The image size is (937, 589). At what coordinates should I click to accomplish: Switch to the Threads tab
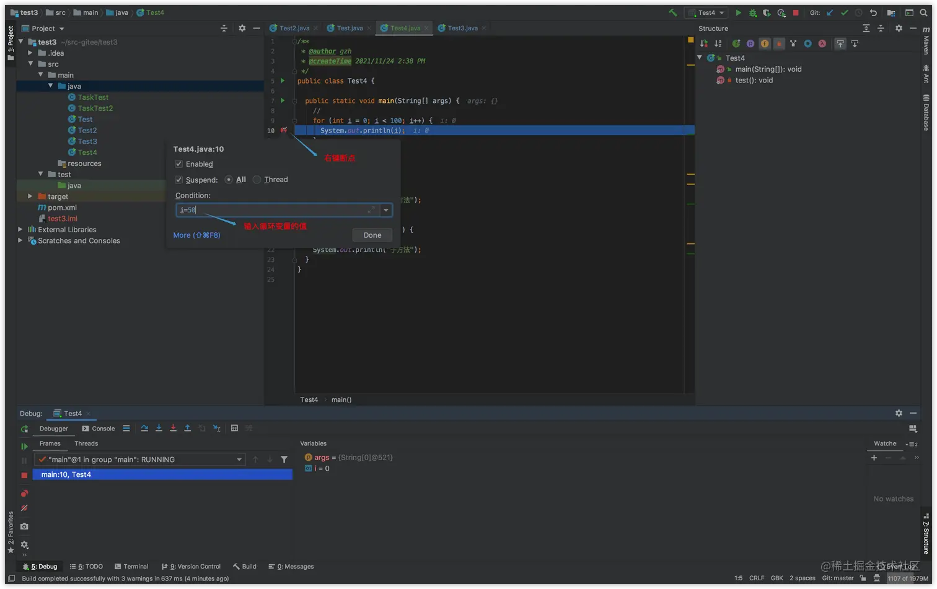pos(86,443)
